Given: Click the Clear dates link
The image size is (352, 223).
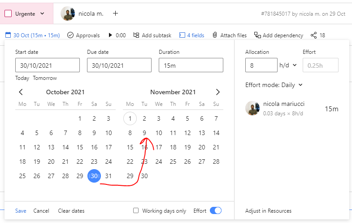Looking at the screenshot, I should 71,211.
